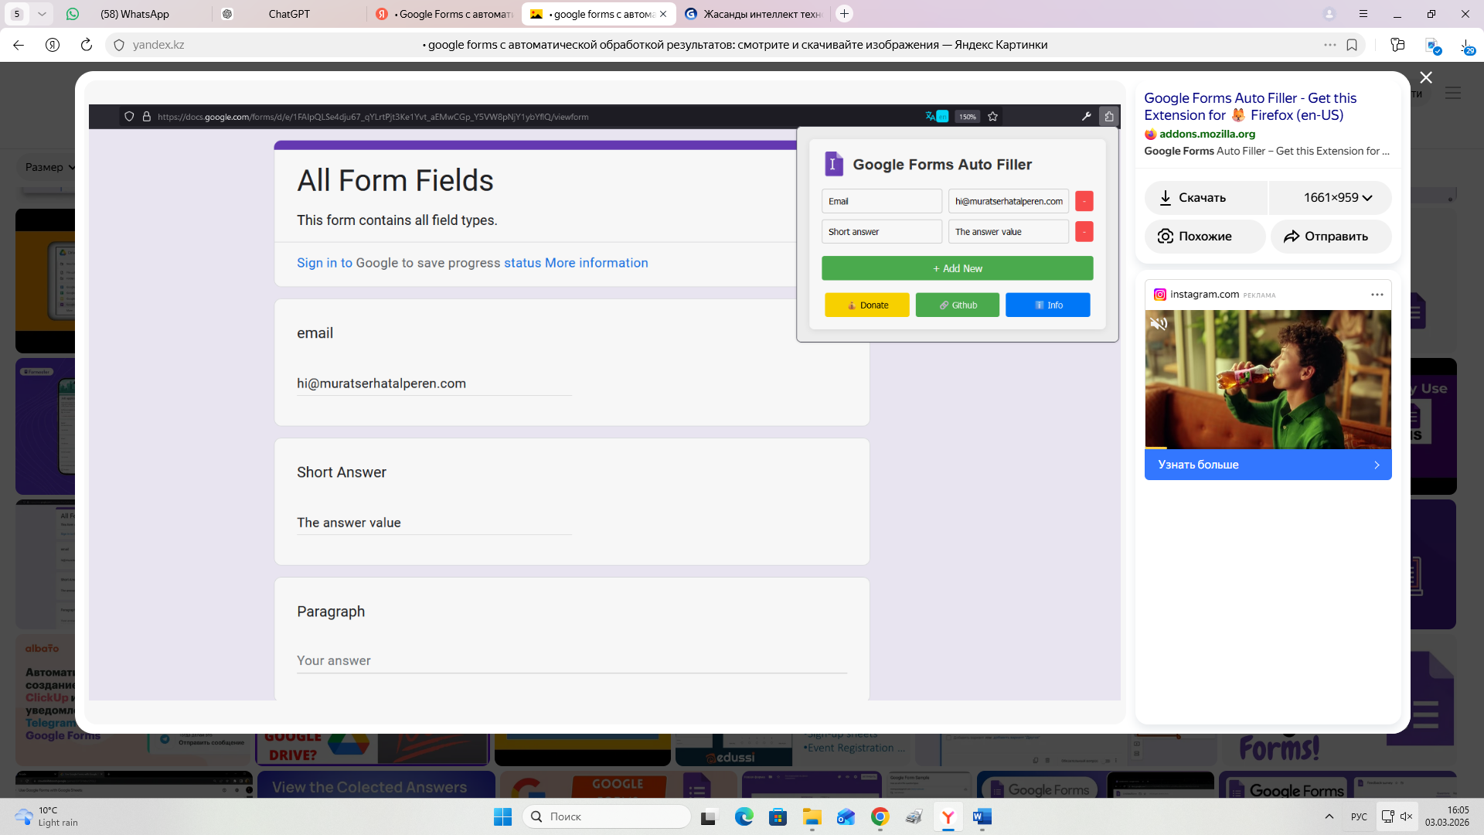Unmute the Instagram ad video
Viewport: 1484px width, 835px height.
tap(1159, 324)
